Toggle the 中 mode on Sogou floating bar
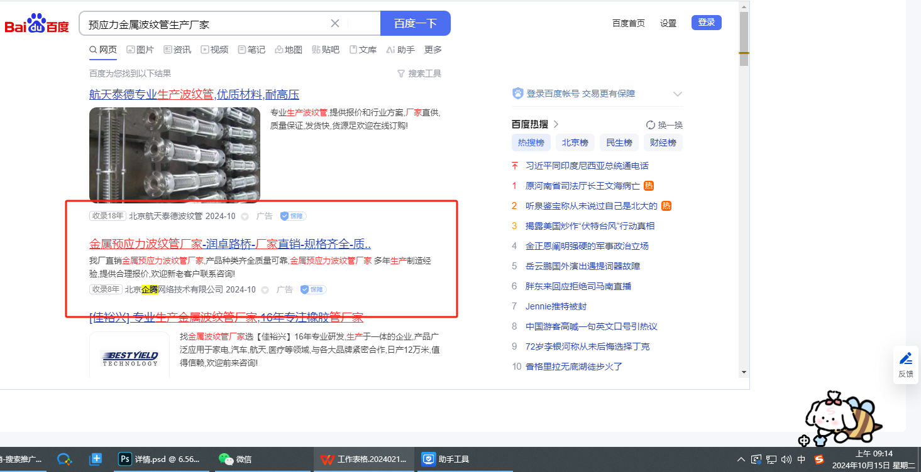 click(x=804, y=441)
